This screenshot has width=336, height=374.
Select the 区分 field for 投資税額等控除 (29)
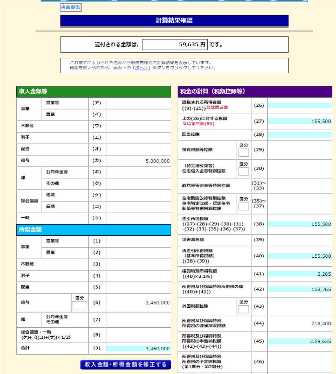pos(243,152)
